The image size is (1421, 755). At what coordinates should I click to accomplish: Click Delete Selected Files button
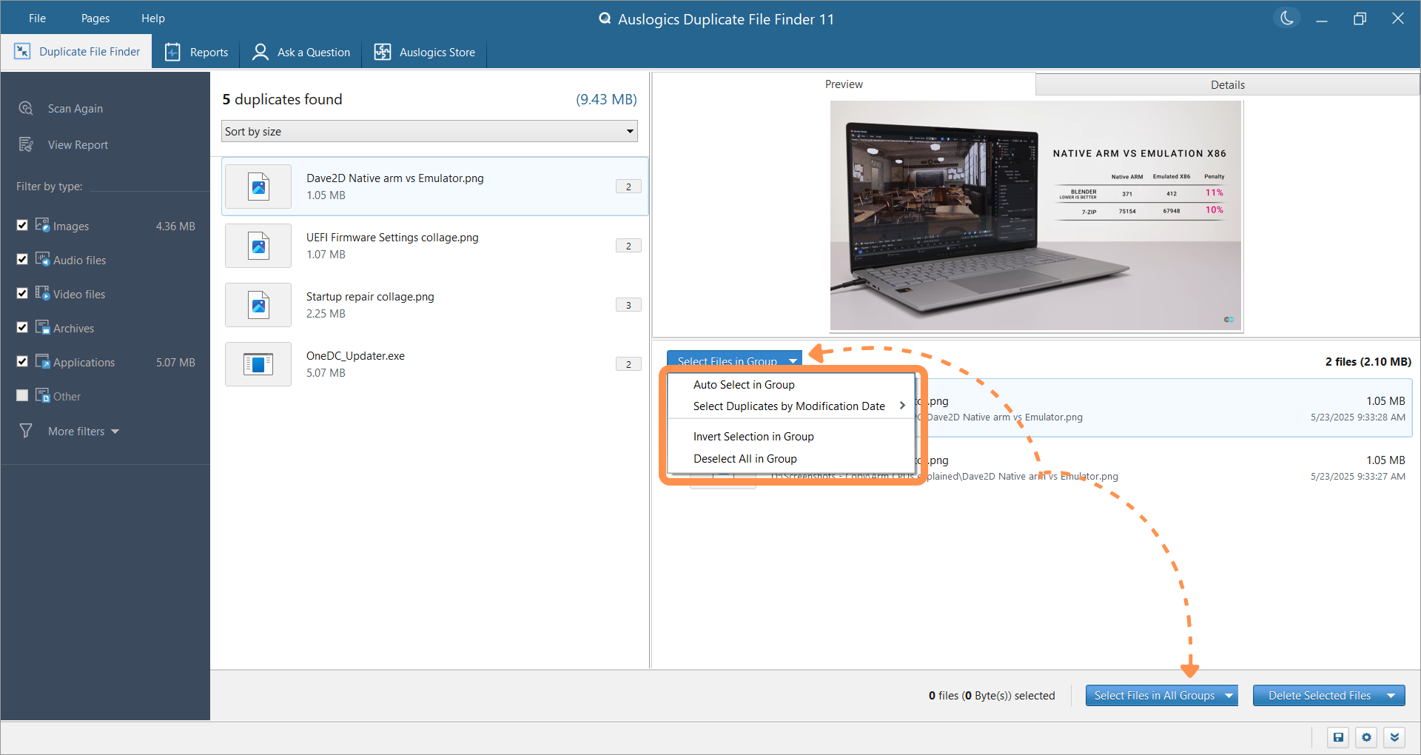click(1319, 696)
